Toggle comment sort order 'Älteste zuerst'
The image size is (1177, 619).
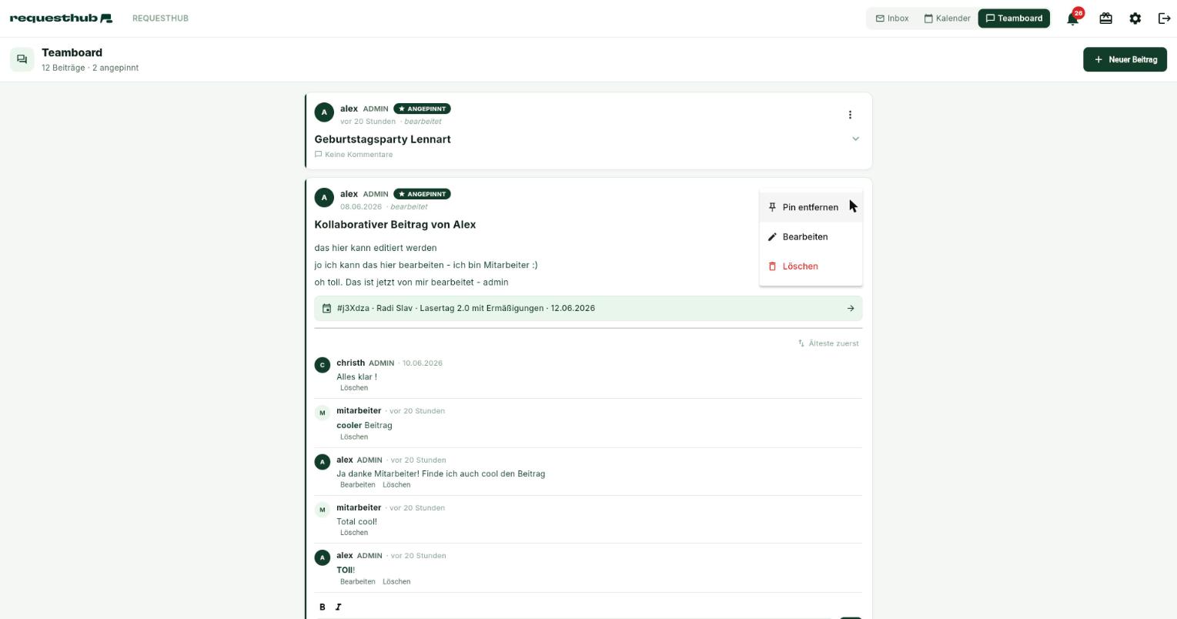828,343
